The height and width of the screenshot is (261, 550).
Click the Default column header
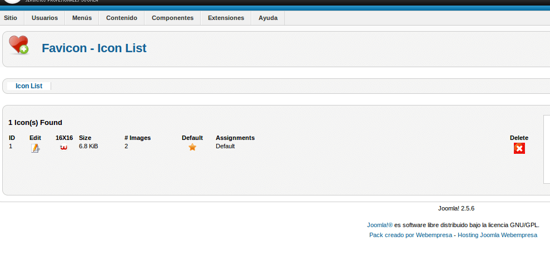(x=192, y=138)
